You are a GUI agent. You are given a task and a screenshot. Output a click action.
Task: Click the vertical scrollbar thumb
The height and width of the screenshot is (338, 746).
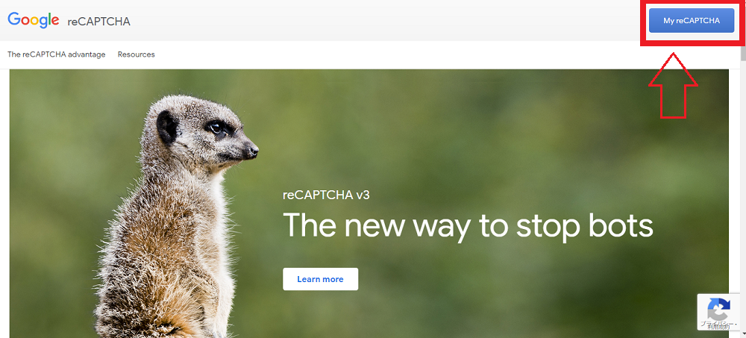coord(743,54)
